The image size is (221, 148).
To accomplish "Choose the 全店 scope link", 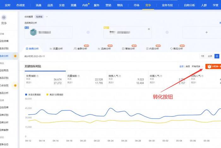I will tap(182, 66).
